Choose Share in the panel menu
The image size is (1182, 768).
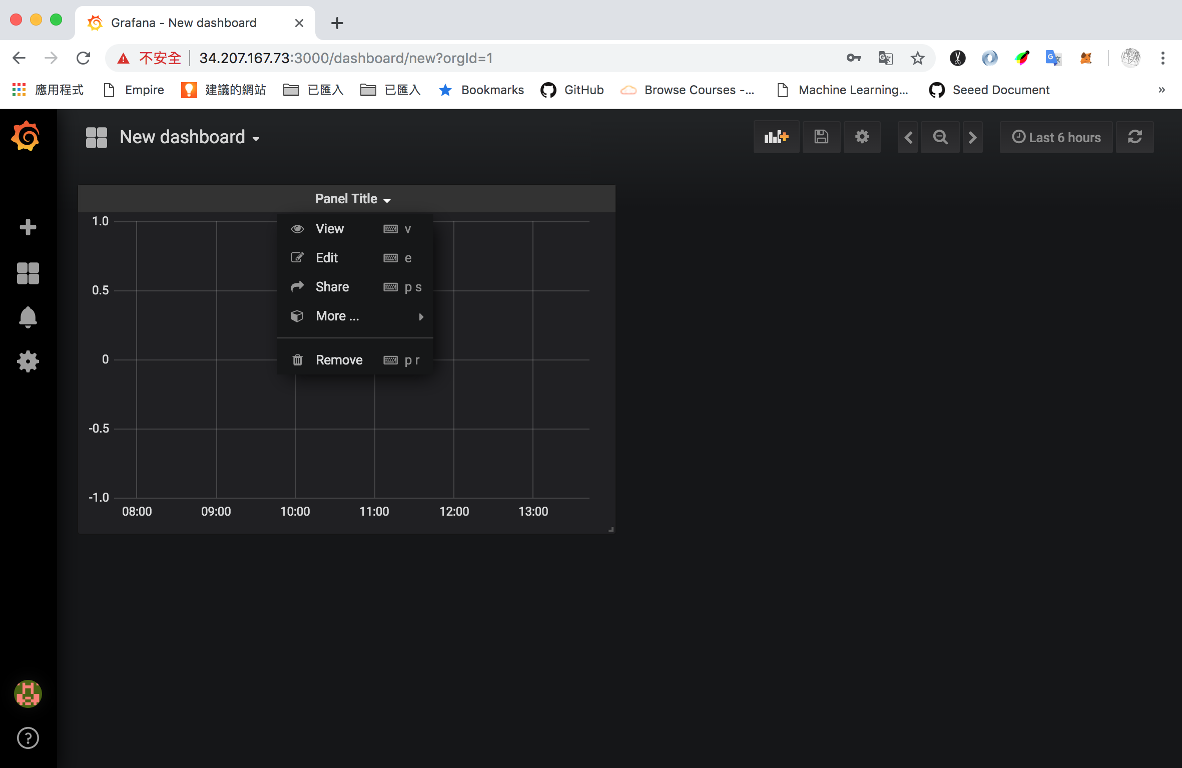(x=356, y=287)
